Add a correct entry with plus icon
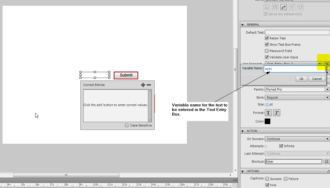 (x=143, y=85)
